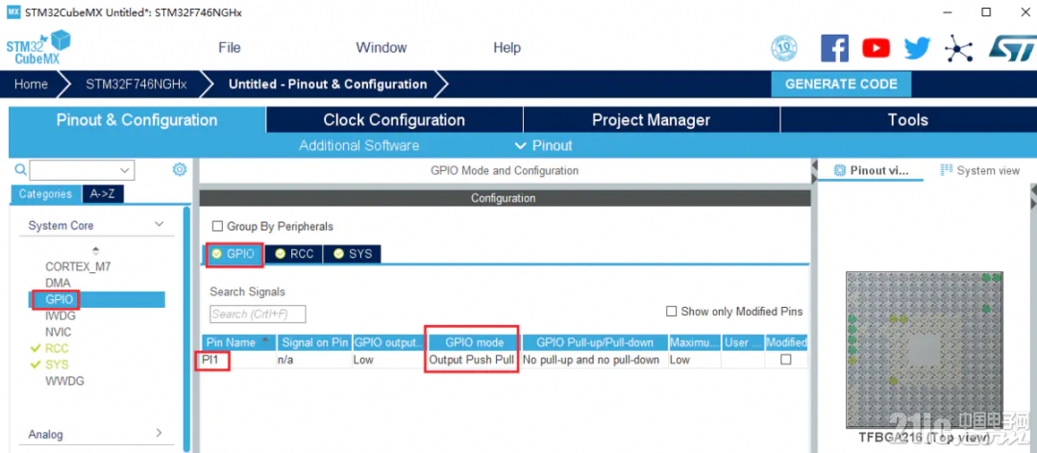Switch to Project Manager tab
This screenshot has height=453, width=1037.
point(652,120)
